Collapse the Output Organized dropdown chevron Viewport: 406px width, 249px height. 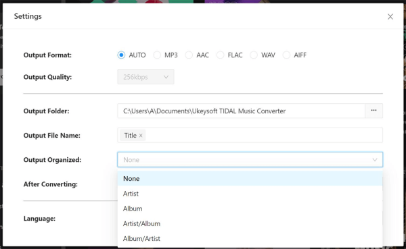375,160
